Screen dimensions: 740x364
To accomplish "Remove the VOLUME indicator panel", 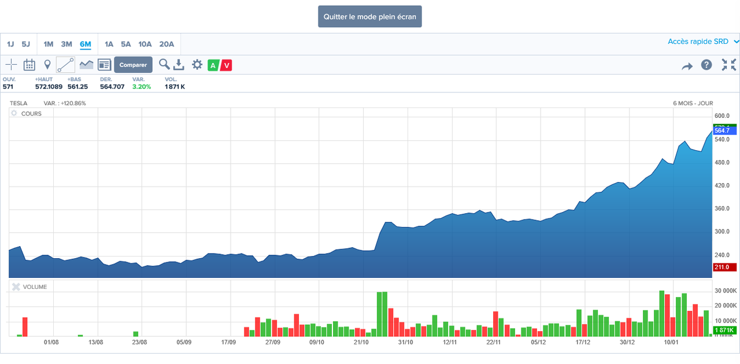I will click(x=16, y=287).
